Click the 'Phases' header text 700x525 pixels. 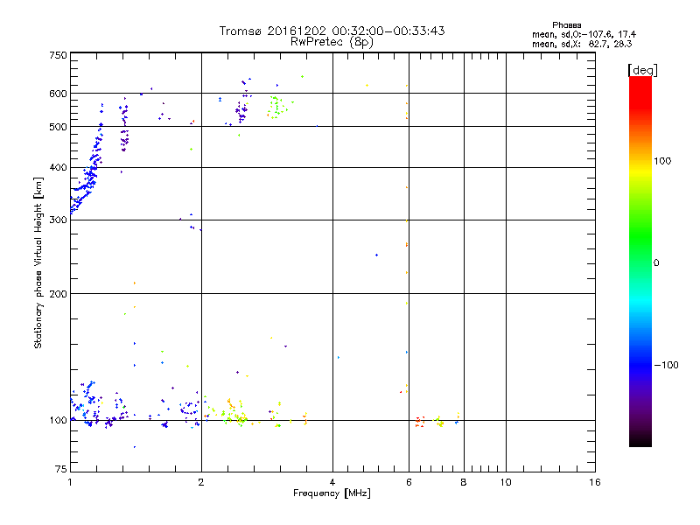tap(566, 25)
